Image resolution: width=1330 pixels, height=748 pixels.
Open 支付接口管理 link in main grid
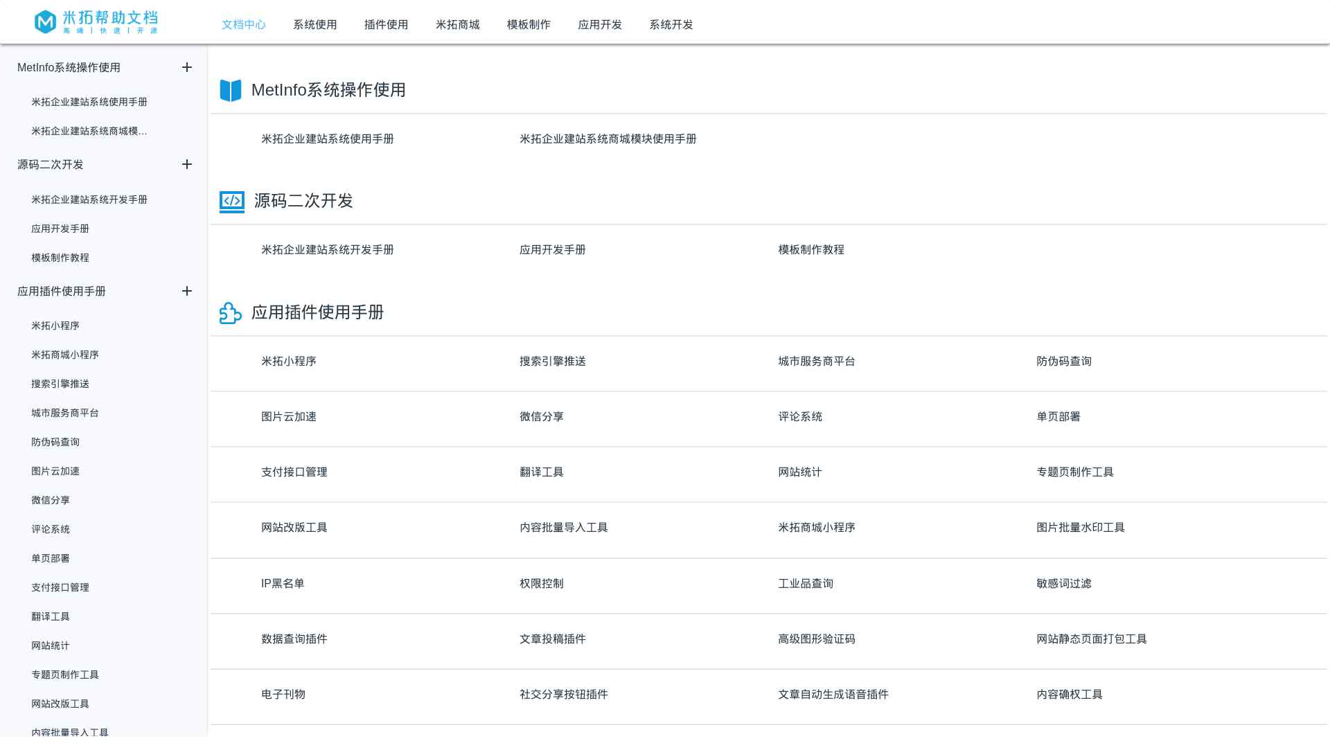[294, 472]
